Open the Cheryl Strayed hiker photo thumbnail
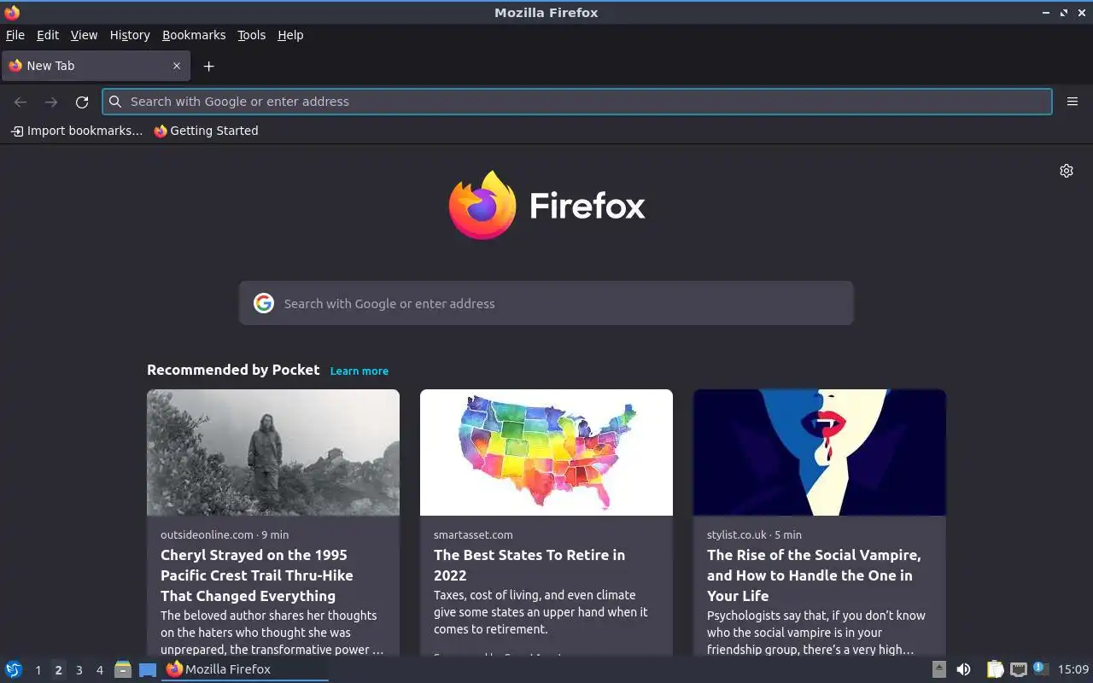The image size is (1093, 683). [273, 452]
